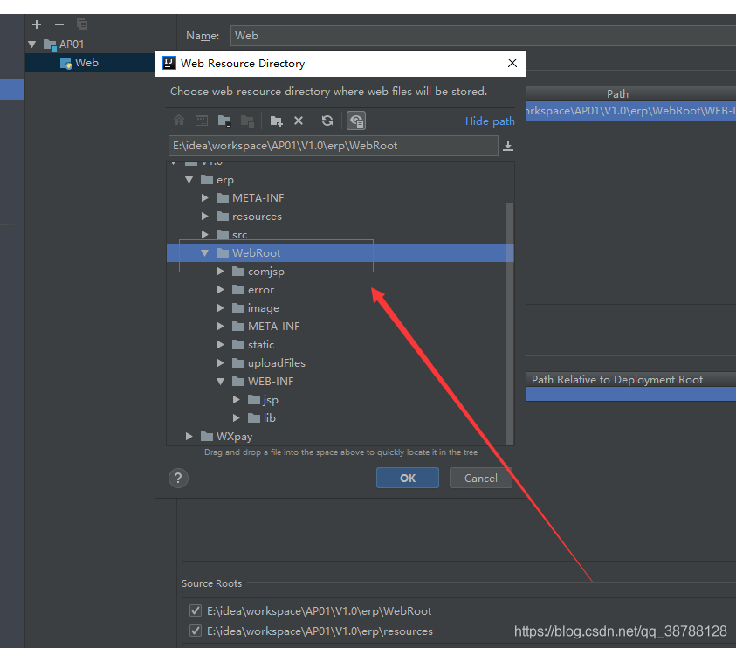The width and height of the screenshot is (736, 648).
Task: Click the Refresh toolbar icon
Action: click(327, 121)
